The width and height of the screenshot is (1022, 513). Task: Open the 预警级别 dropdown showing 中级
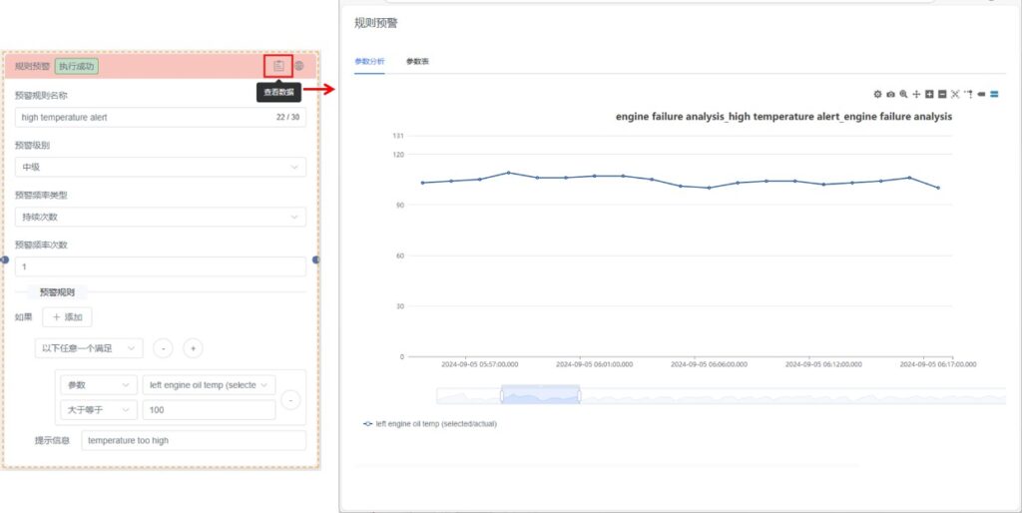pyautogui.click(x=161, y=167)
